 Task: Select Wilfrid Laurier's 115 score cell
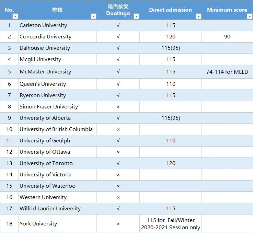[171, 209]
